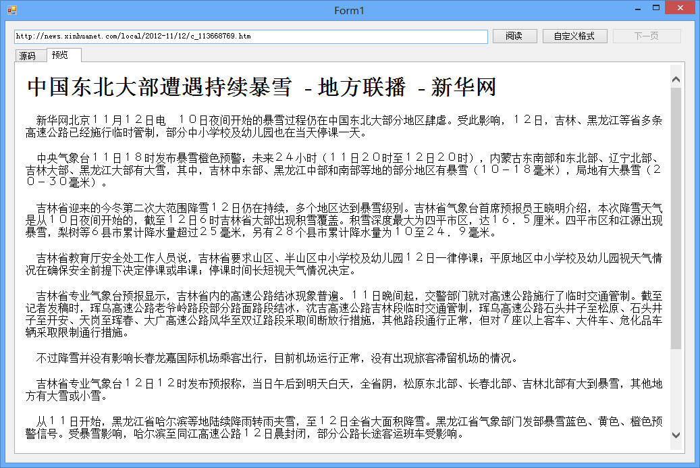This screenshot has height=468, width=700.
Task: Click the paragraph starting 新华网北京11月12日电
Action: coord(344,126)
